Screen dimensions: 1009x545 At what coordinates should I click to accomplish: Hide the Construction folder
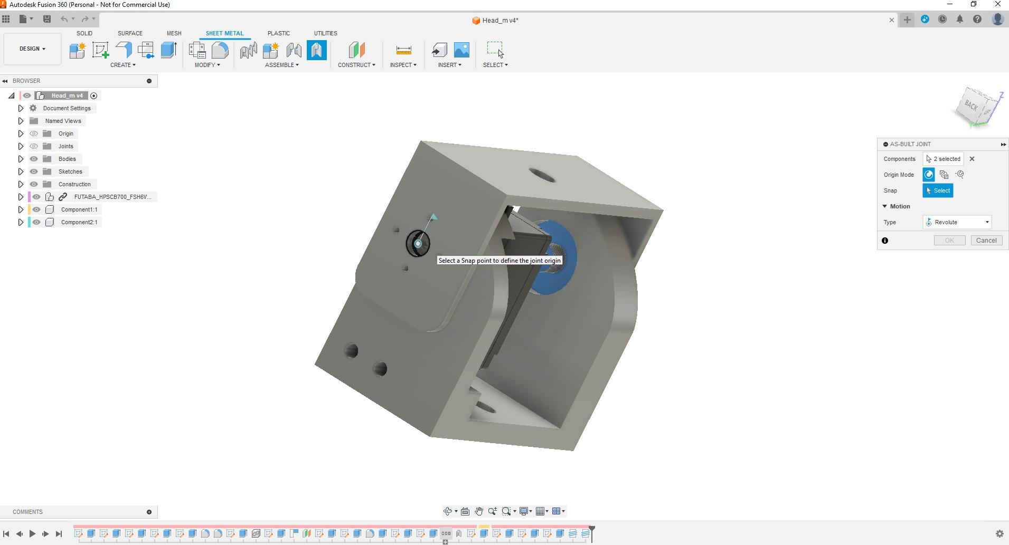(34, 184)
